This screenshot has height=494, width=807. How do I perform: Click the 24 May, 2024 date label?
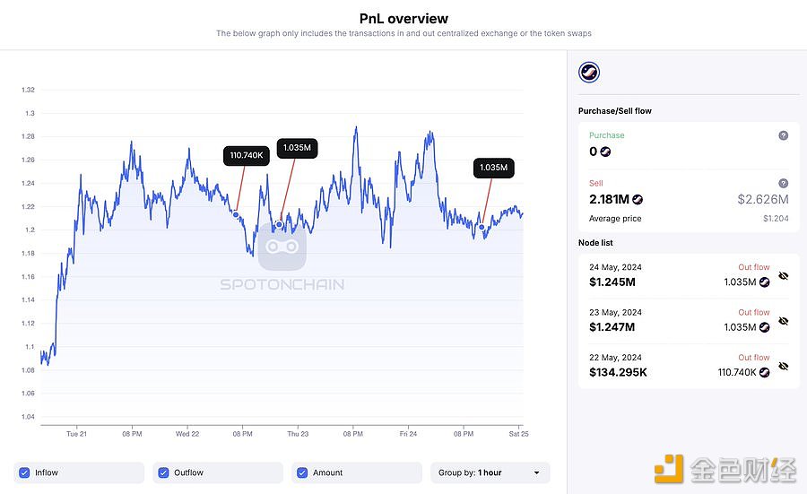pyautogui.click(x=615, y=267)
